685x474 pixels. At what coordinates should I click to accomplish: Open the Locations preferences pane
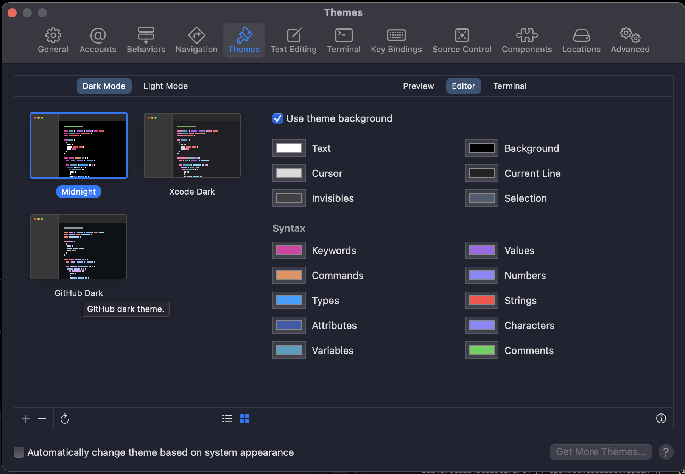click(x=581, y=41)
